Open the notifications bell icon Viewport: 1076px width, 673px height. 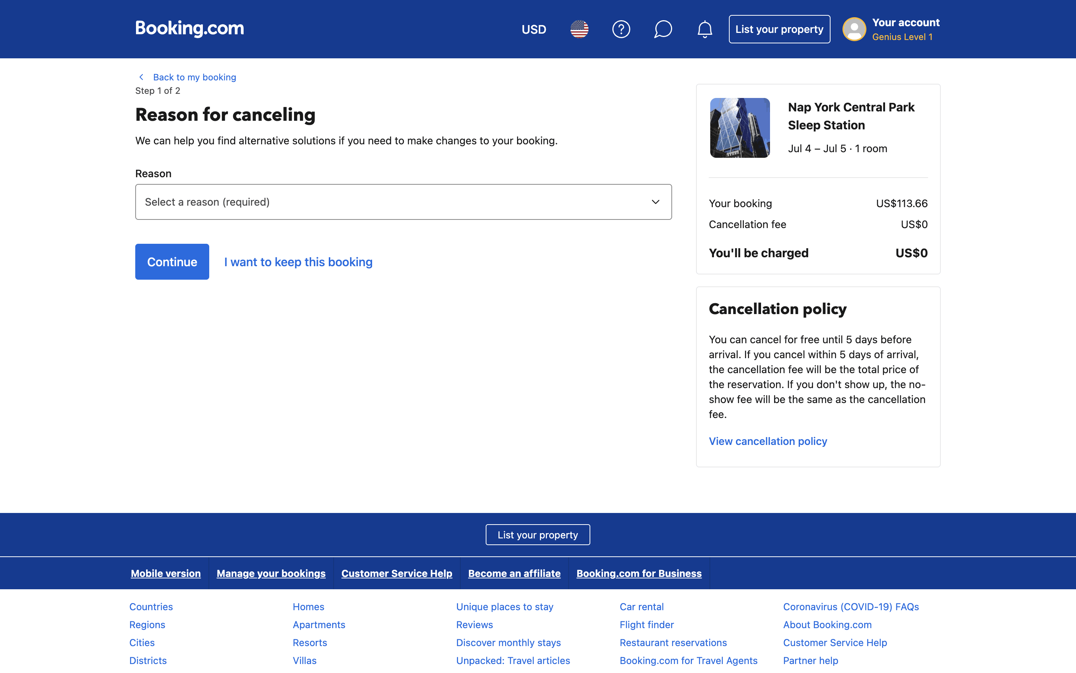[x=704, y=30]
